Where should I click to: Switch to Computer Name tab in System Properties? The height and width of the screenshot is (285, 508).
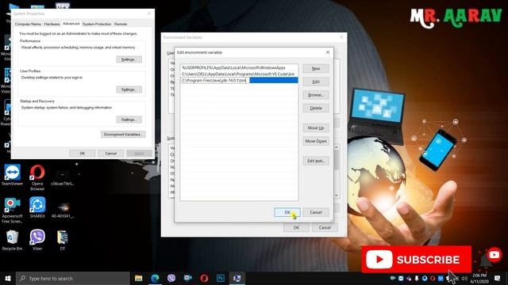pos(28,24)
